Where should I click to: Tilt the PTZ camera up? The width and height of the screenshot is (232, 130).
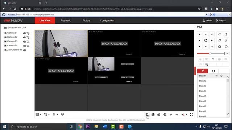[x=206, y=34]
